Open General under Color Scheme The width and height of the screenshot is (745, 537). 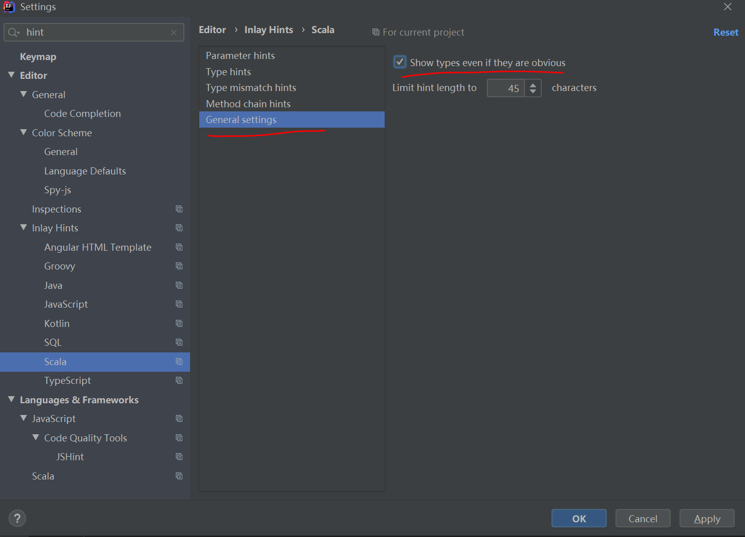click(x=61, y=152)
